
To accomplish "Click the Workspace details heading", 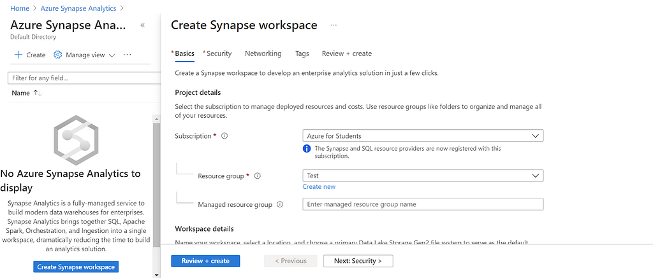I will tap(205, 229).
